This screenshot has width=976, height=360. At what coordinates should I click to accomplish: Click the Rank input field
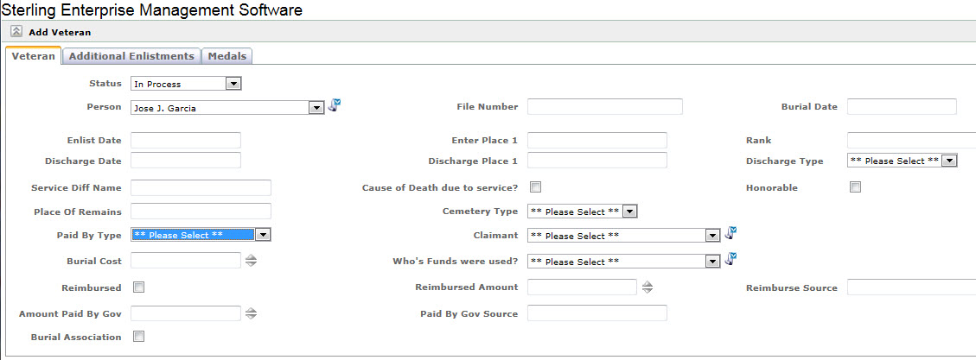911,140
